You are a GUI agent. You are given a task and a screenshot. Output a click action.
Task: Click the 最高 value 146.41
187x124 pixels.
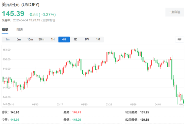76,112
